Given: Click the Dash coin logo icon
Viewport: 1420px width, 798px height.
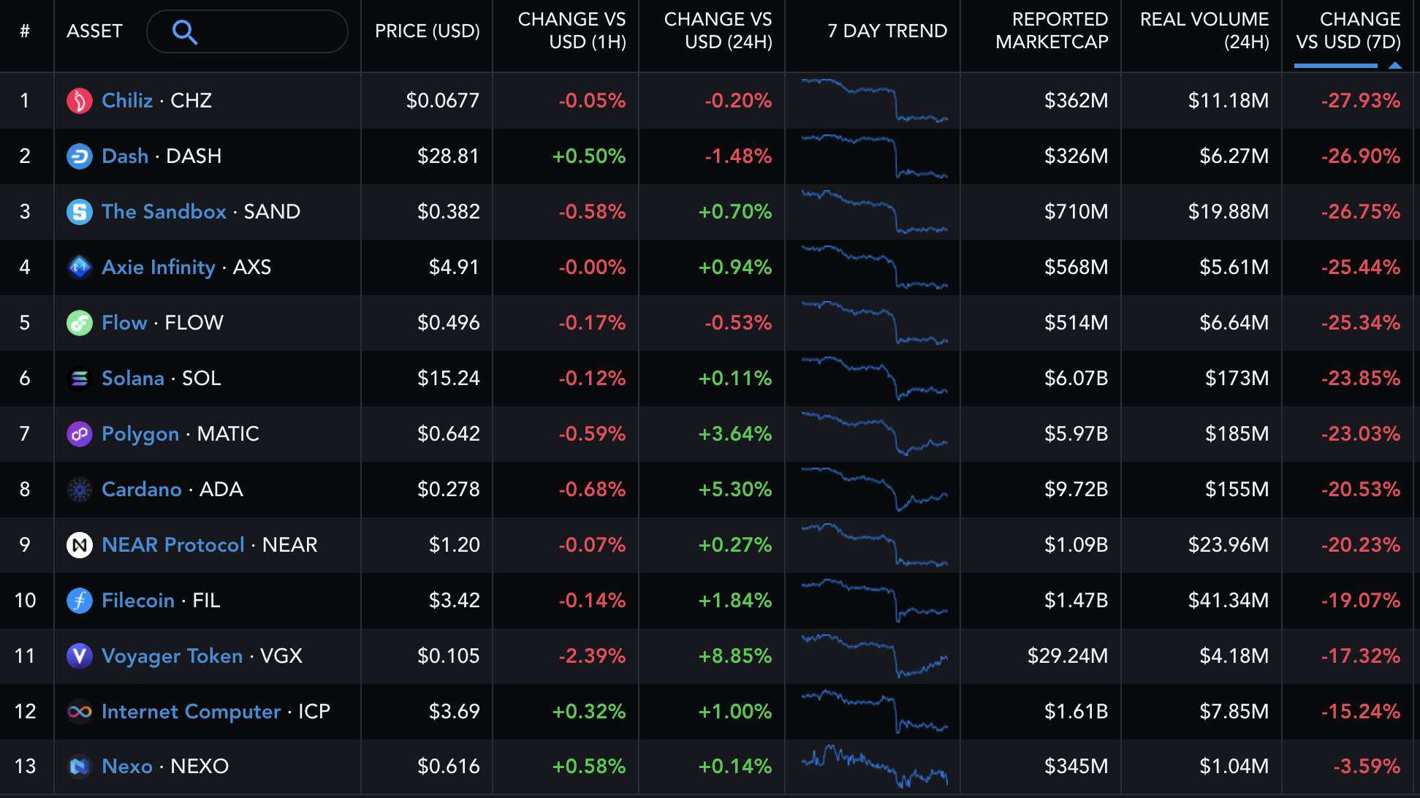Looking at the screenshot, I should click(x=79, y=156).
